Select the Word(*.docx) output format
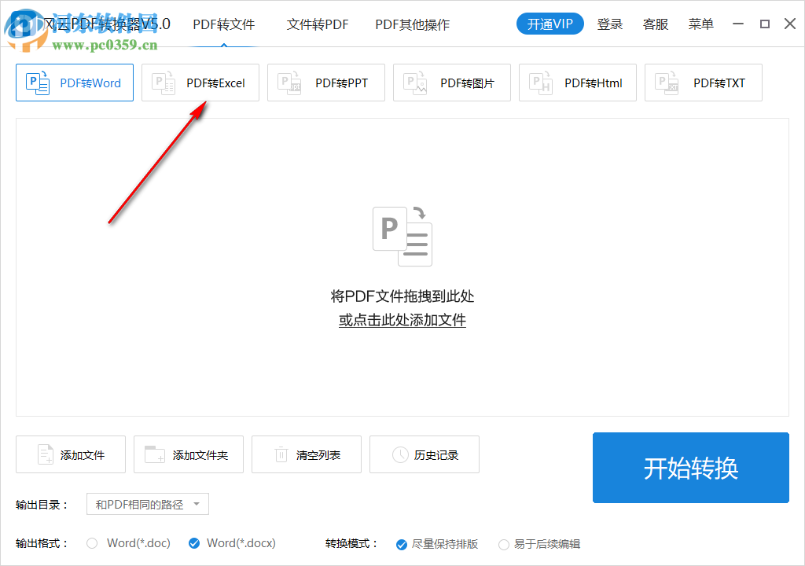 point(193,542)
